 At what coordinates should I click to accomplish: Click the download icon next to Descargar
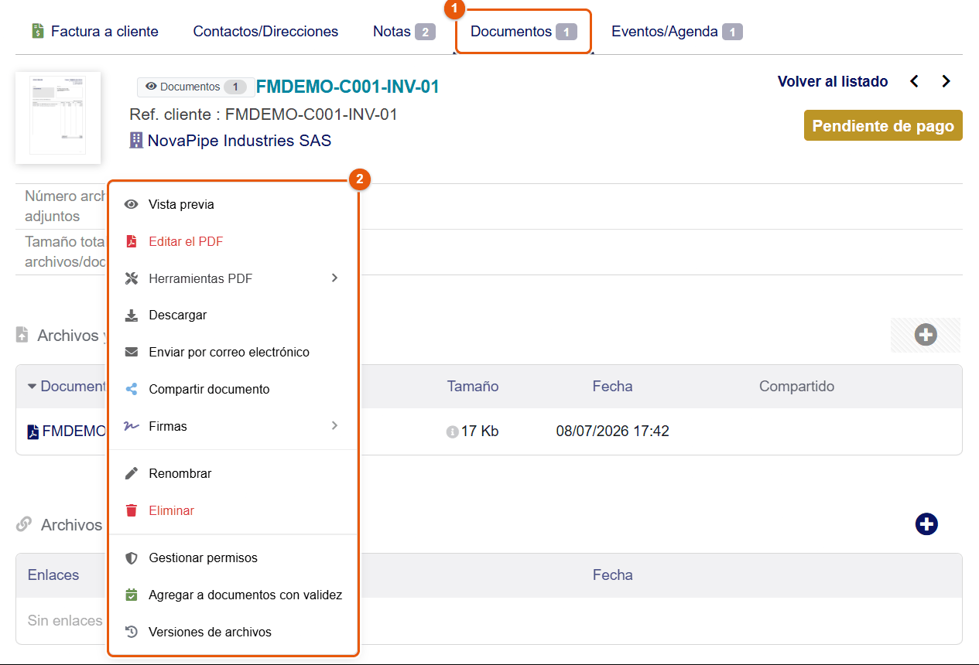[132, 315]
